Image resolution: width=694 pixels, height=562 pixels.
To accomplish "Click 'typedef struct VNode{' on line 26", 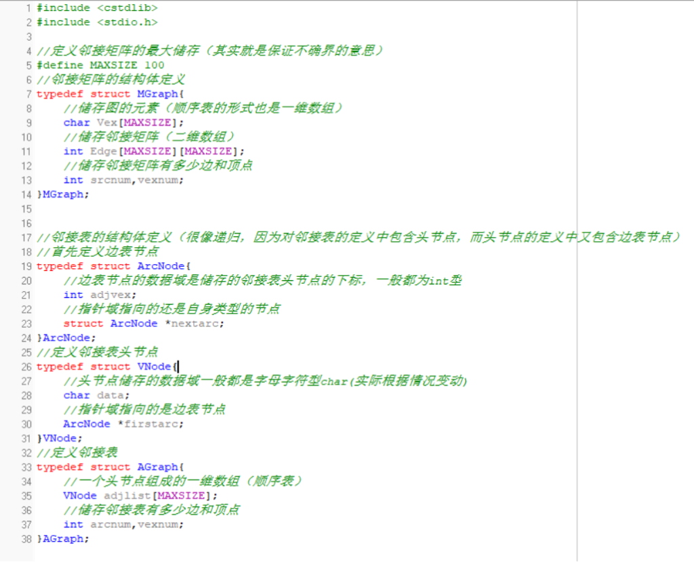I will click(106, 366).
